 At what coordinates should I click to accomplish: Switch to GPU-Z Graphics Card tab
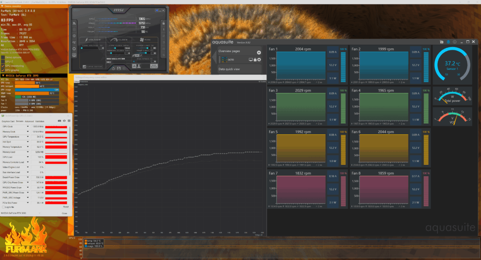[x=8, y=122]
